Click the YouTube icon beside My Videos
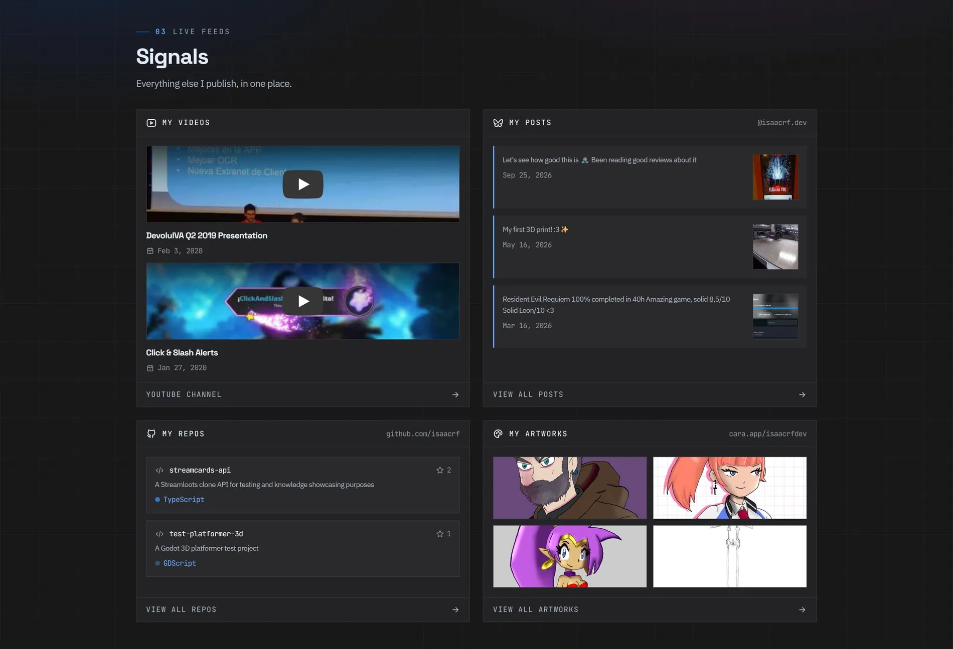 [x=151, y=123]
